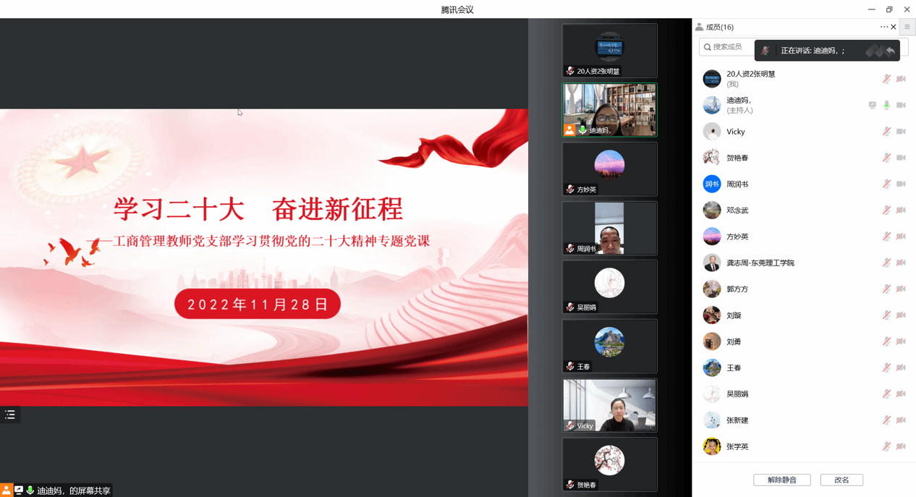
Task: Toggle the microphone of host 迪迪妈
Action: point(886,106)
